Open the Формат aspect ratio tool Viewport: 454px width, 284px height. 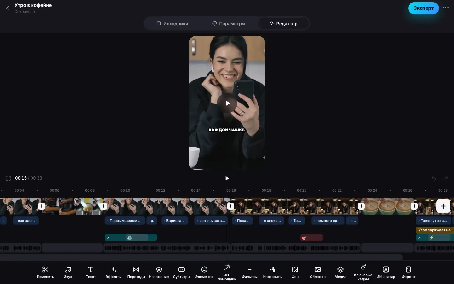pos(409,272)
